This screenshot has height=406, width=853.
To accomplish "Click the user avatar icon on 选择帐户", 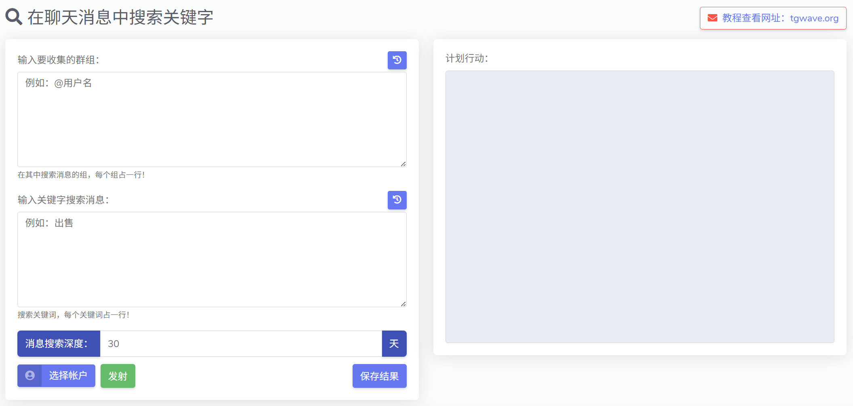I will (30, 376).
